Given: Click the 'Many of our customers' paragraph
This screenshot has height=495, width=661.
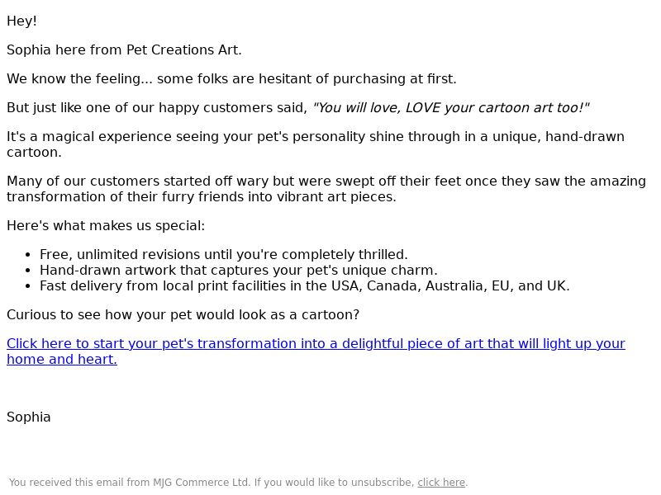Looking at the screenshot, I should (326, 189).
